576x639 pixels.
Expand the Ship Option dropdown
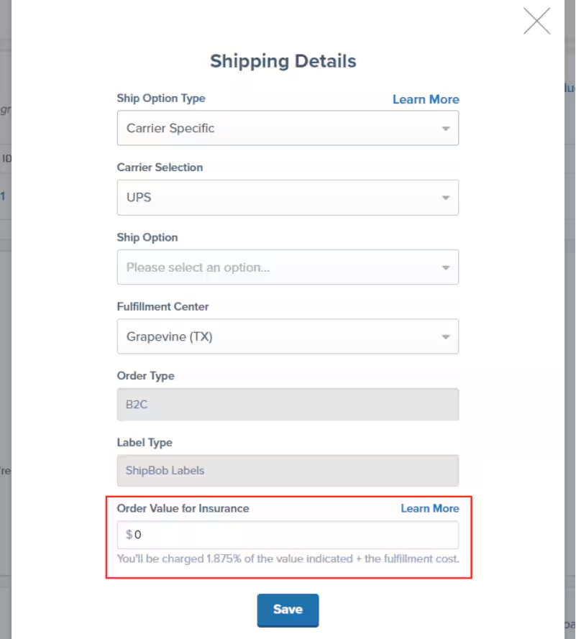pyautogui.click(x=288, y=267)
